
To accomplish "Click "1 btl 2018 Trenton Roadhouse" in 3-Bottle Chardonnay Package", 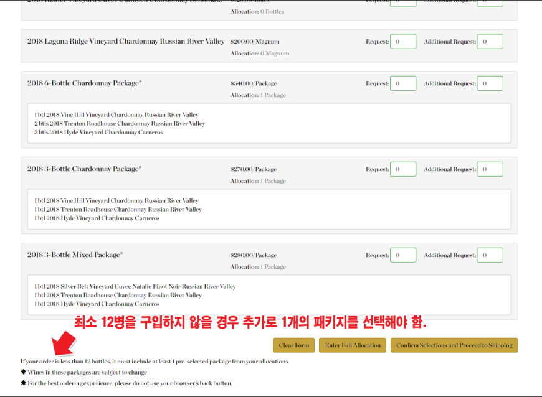I will (x=118, y=210).
